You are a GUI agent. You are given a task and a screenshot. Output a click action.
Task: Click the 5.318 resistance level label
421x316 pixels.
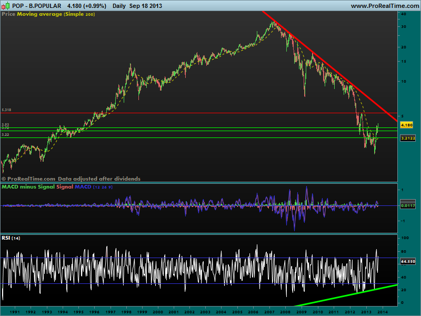pos(6,110)
